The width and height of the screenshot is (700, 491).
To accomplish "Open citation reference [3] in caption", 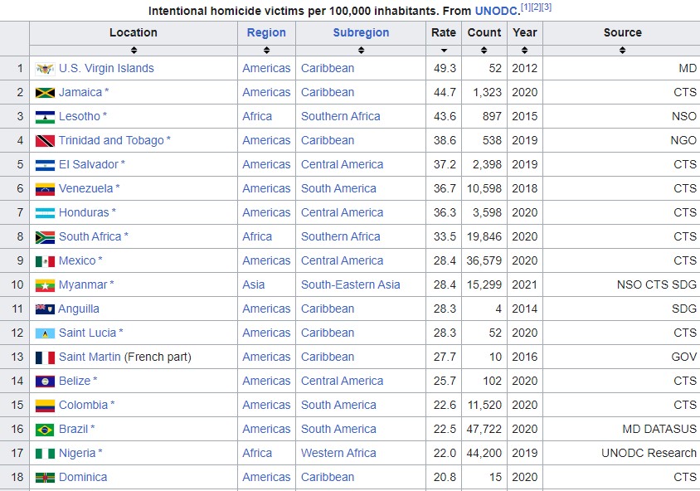I will pyautogui.click(x=546, y=7).
